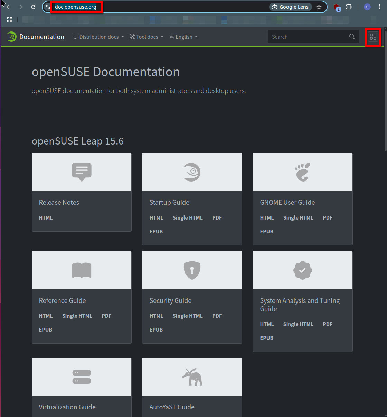This screenshot has width=387, height=417.
Task: Open the red extension icon with badge 2
Action: click(x=337, y=7)
